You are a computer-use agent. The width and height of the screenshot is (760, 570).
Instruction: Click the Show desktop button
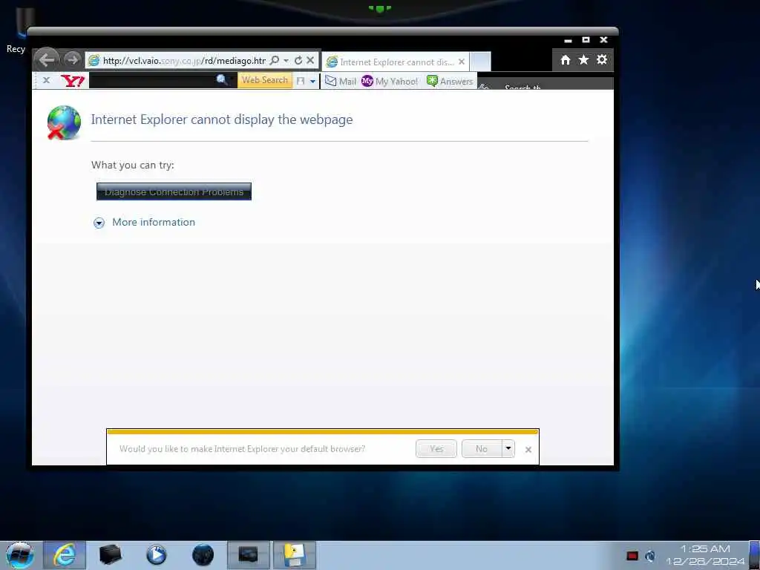(755, 555)
